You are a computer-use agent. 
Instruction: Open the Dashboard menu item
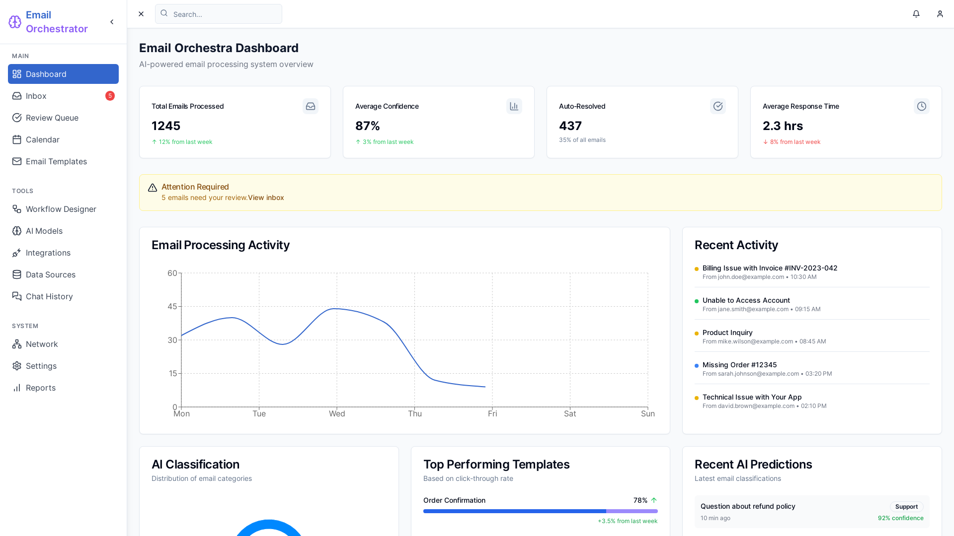[x=63, y=74]
